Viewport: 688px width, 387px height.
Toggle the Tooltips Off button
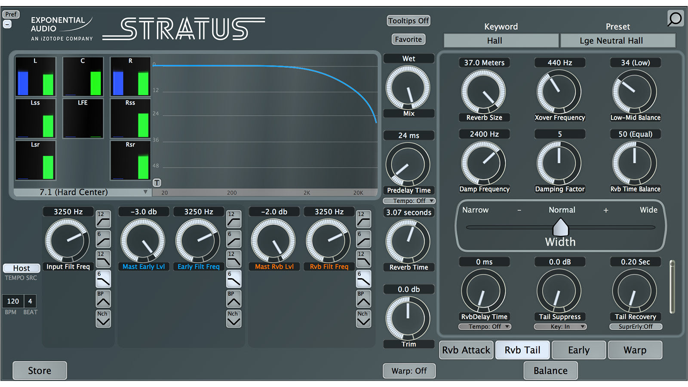point(408,21)
